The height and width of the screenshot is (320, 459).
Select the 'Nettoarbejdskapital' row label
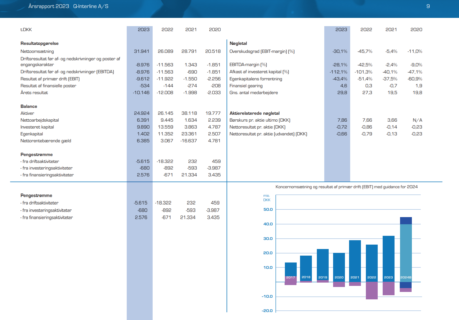coord(40,120)
